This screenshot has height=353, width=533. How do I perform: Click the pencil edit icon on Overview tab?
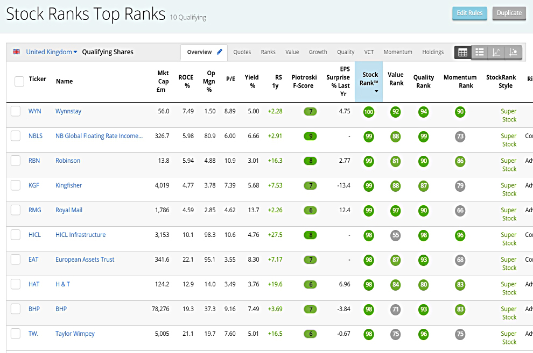(220, 52)
